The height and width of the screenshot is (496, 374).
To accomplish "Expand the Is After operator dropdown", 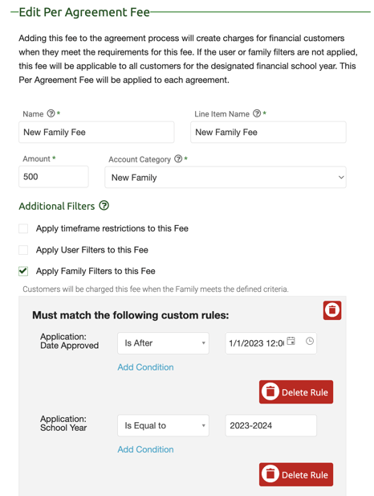I will click(x=163, y=343).
